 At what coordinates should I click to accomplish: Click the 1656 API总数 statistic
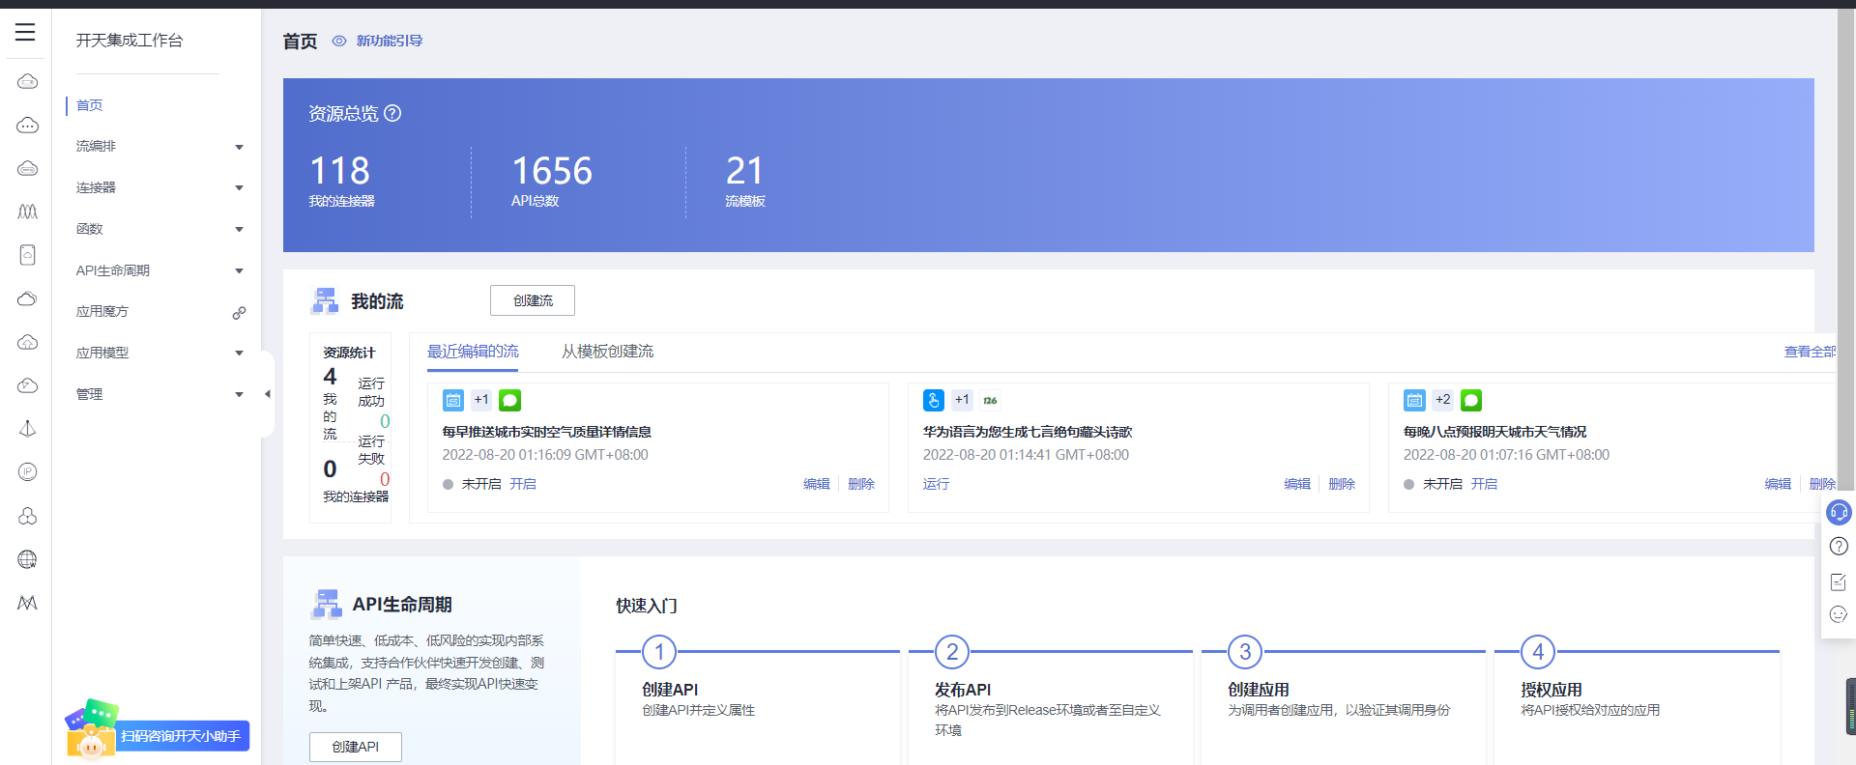click(x=551, y=181)
